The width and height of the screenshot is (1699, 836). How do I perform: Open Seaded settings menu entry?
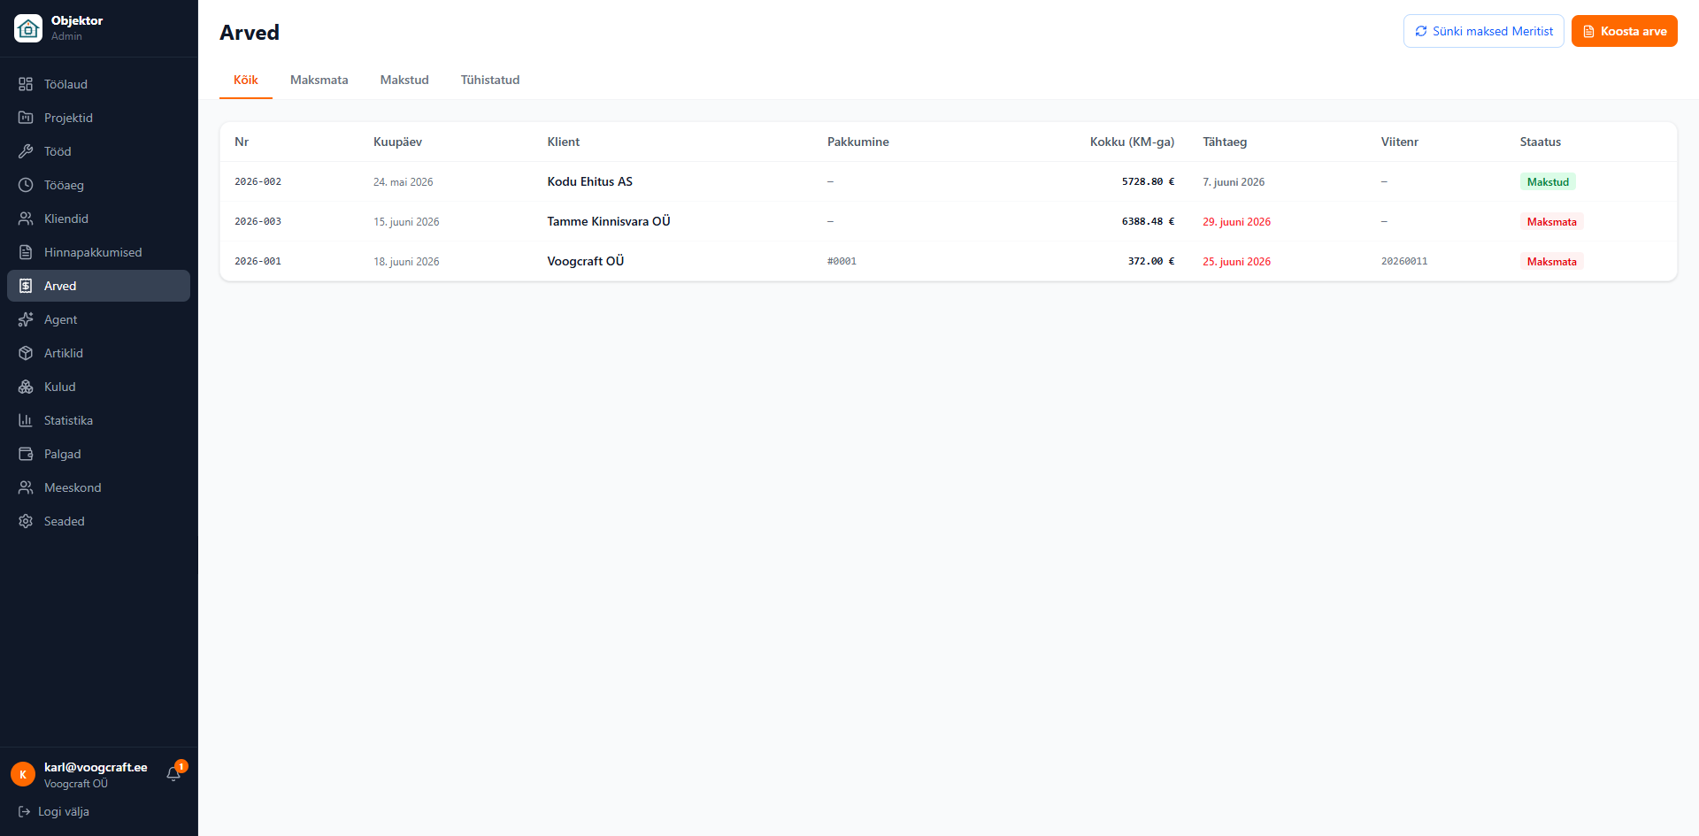pyautogui.click(x=98, y=521)
